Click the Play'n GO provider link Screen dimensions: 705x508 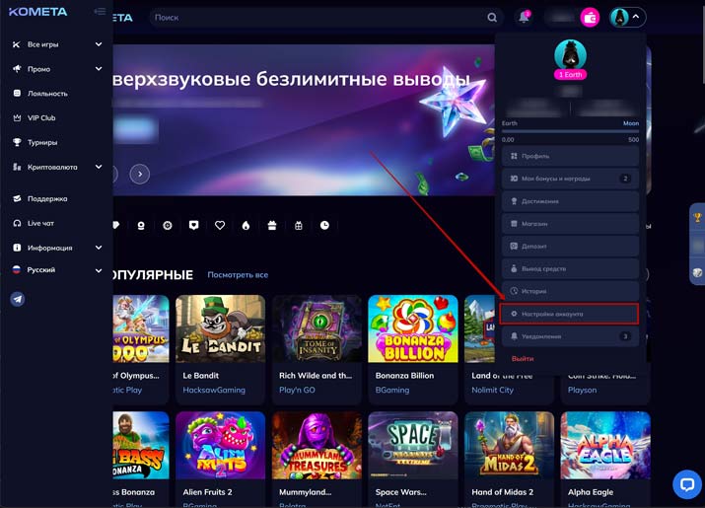coord(297,390)
